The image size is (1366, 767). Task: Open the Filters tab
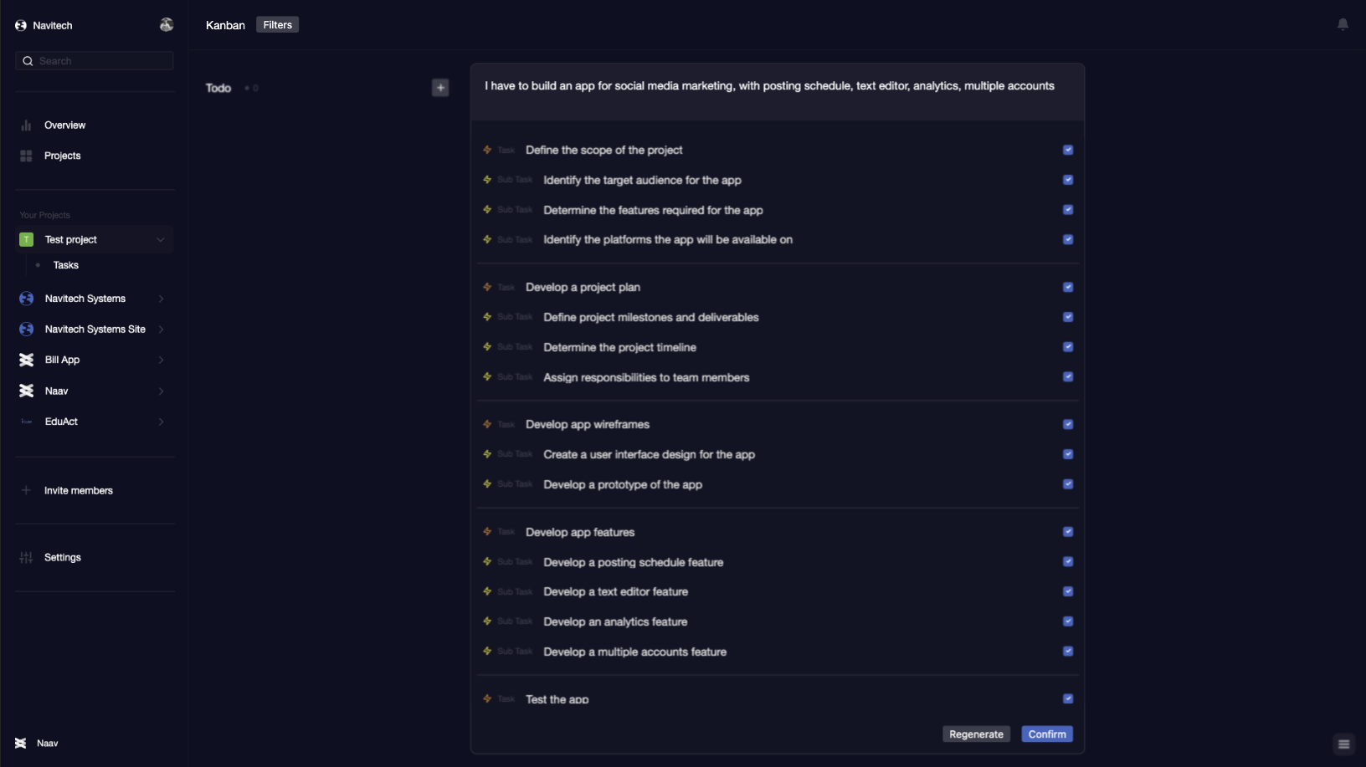(277, 25)
